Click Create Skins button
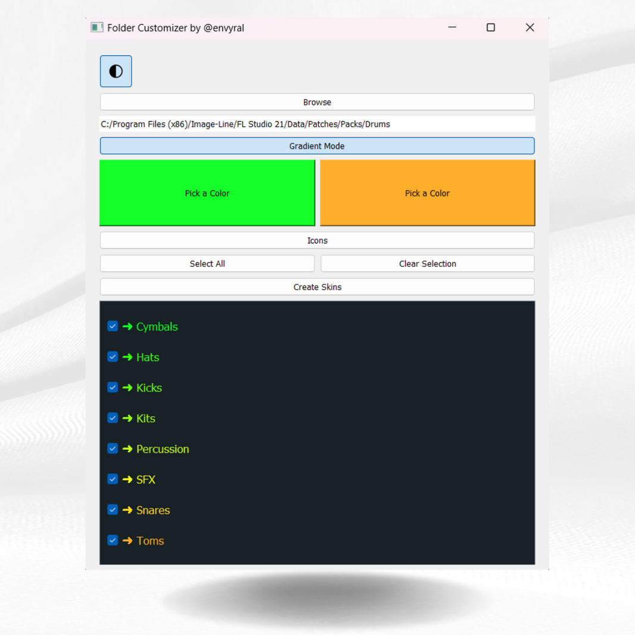Image resolution: width=635 pixels, height=635 pixels. pyautogui.click(x=317, y=287)
